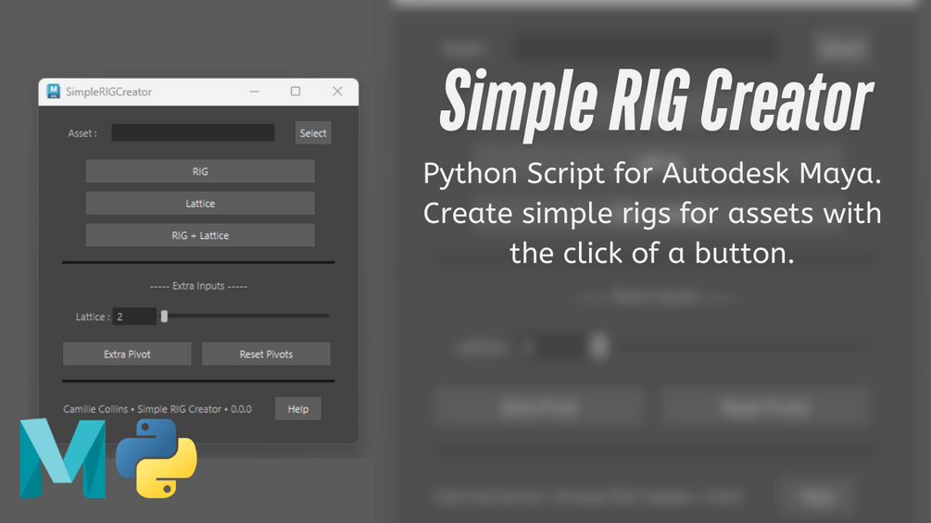
Task: Maximize the SimpleRIGCreator window
Action: (x=296, y=92)
